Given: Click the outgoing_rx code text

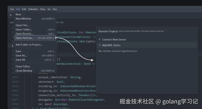Looking at the screenshot, I should pos(67,91).
